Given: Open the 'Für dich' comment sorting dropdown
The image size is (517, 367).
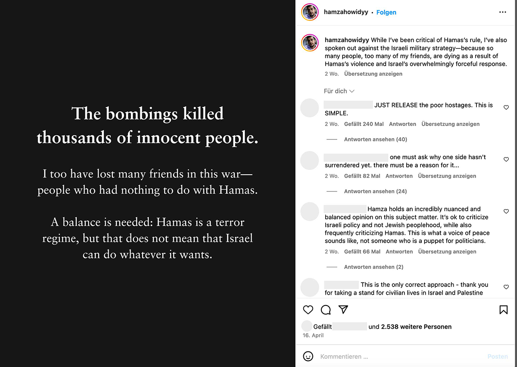Looking at the screenshot, I should coord(339,91).
